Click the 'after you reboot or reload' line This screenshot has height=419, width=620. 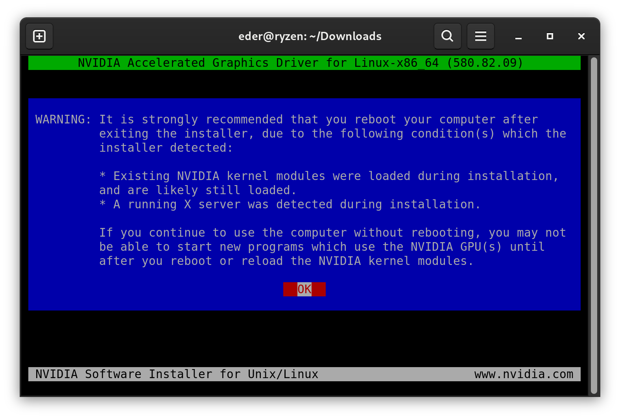tap(286, 261)
